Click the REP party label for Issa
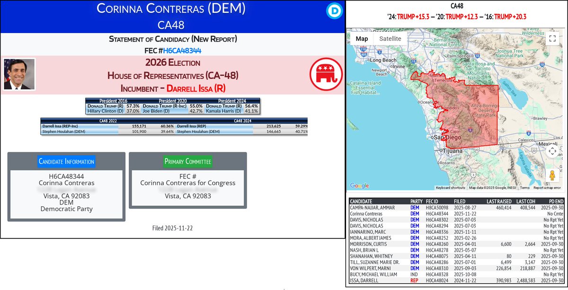Screen dimensions: 568x290 coord(415,281)
